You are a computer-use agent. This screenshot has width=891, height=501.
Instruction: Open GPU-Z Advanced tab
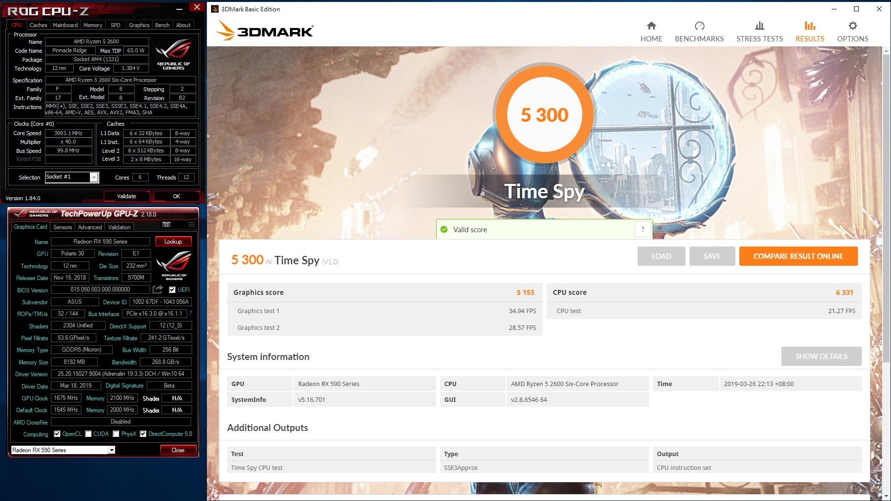90,227
